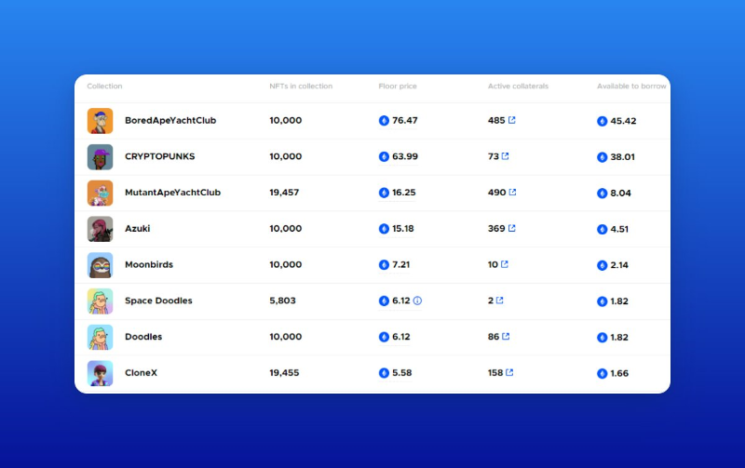Image resolution: width=745 pixels, height=468 pixels.
Task: Select the Azuki collection avatar
Action: [x=101, y=229]
